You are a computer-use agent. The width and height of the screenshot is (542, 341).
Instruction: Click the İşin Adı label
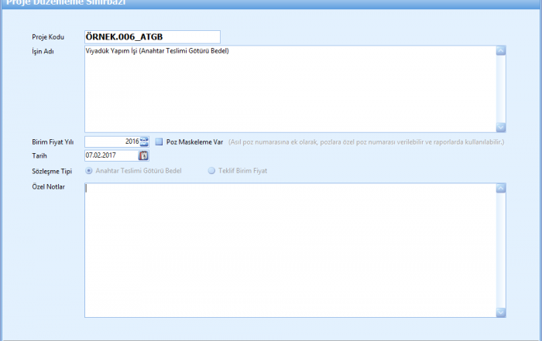click(x=43, y=51)
